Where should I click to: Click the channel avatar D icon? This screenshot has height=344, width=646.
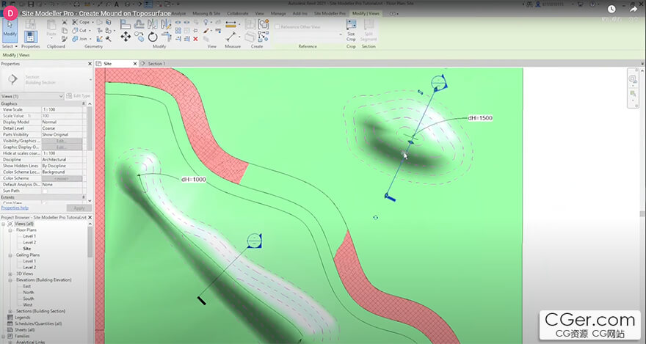tap(10, 13)
